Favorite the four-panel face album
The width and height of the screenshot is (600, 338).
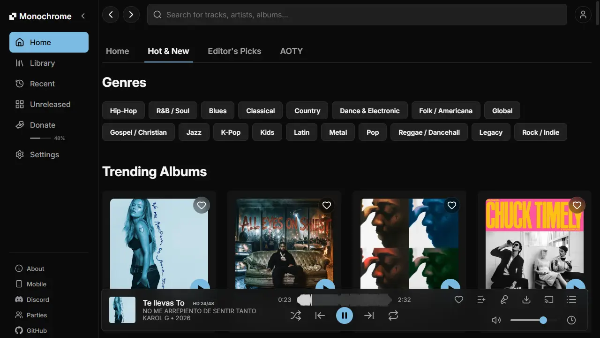click(x=452, y=205)
